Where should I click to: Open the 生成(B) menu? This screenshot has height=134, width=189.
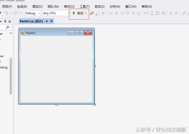(x=22, y=7)
